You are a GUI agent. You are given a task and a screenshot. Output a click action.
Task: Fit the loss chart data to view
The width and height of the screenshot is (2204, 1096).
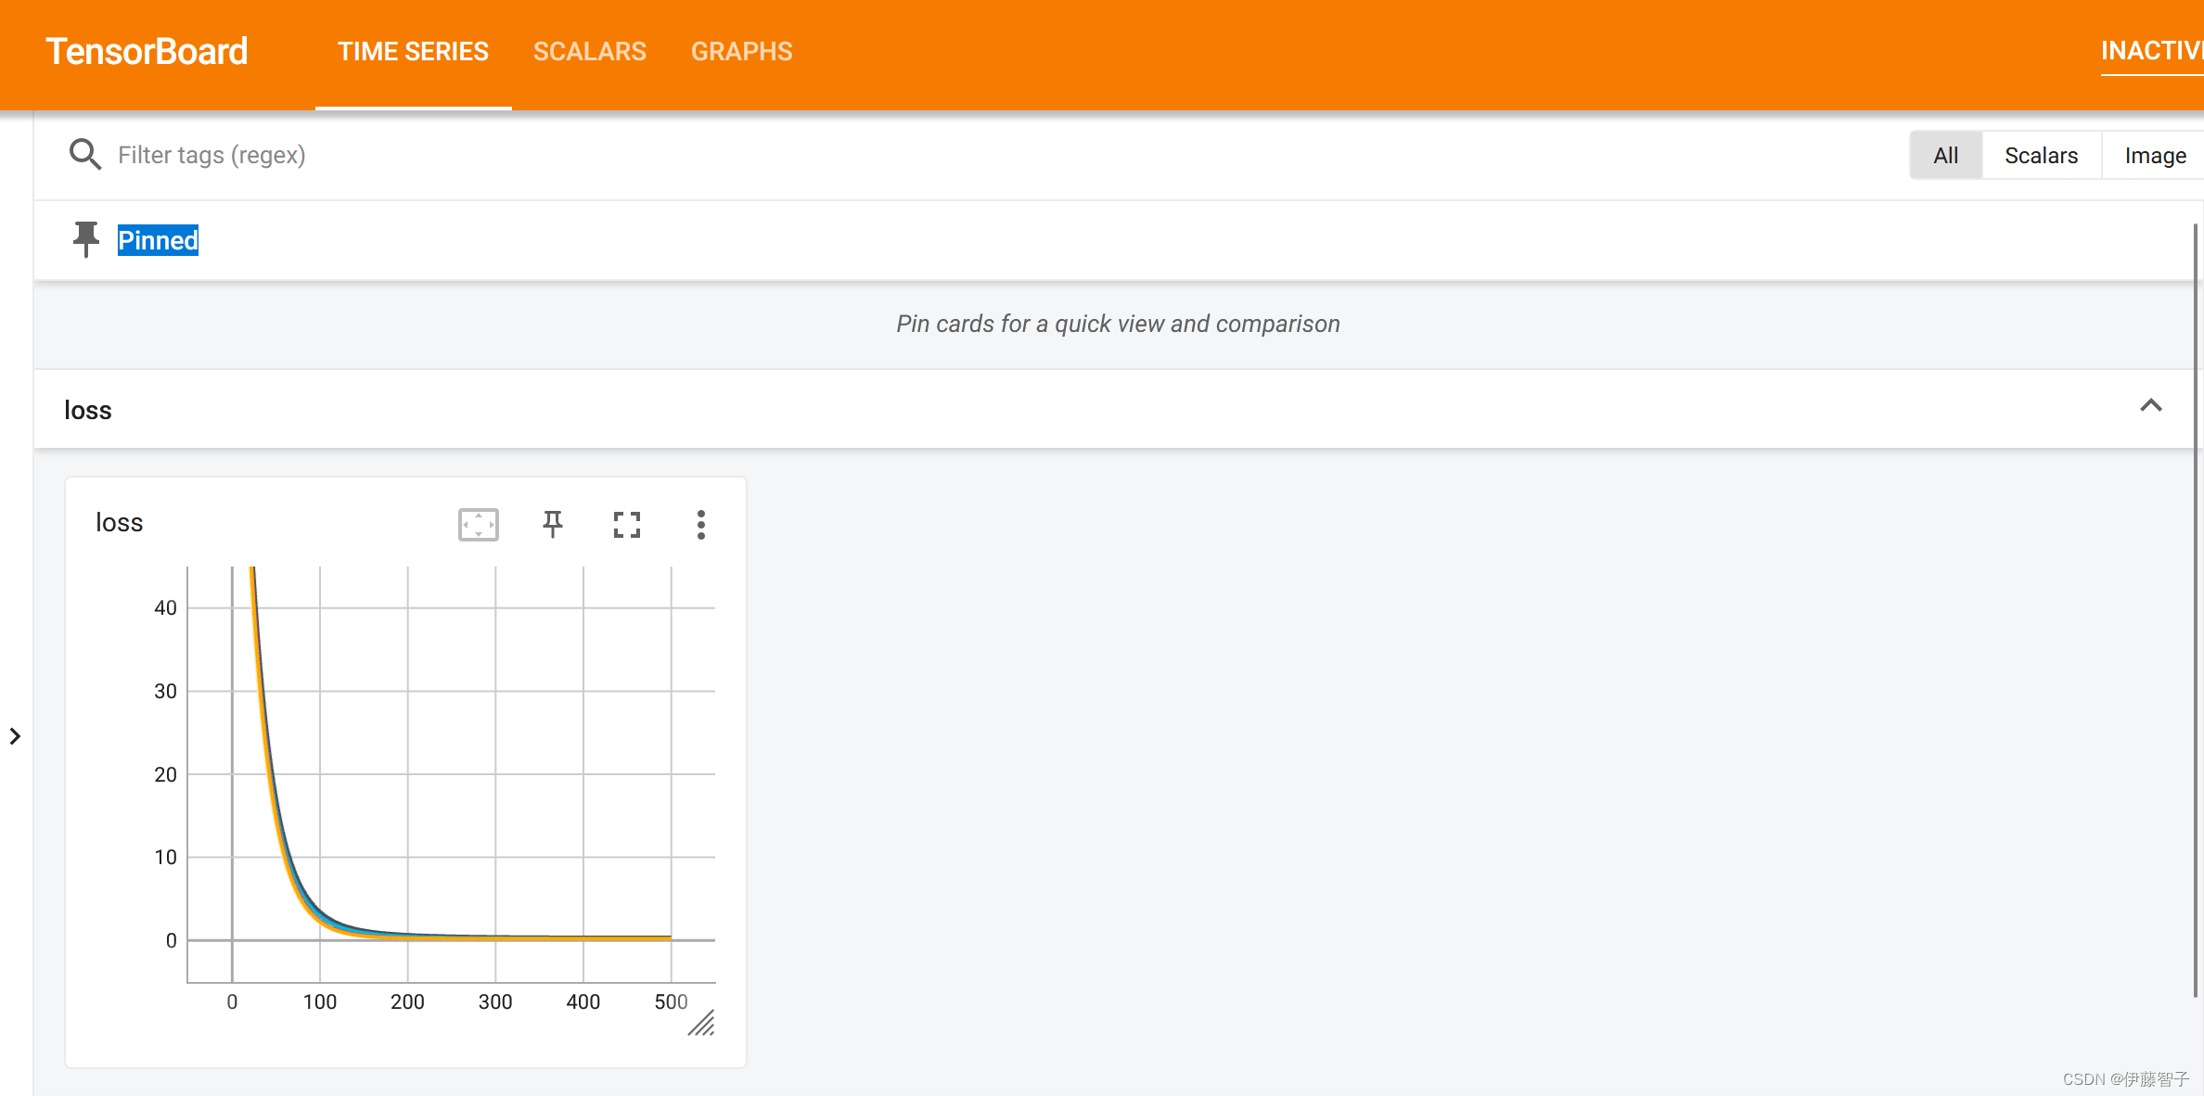click(477, 524)
